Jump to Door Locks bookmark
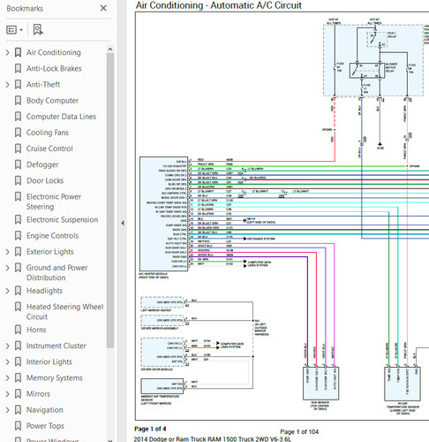 coord(45,180)
